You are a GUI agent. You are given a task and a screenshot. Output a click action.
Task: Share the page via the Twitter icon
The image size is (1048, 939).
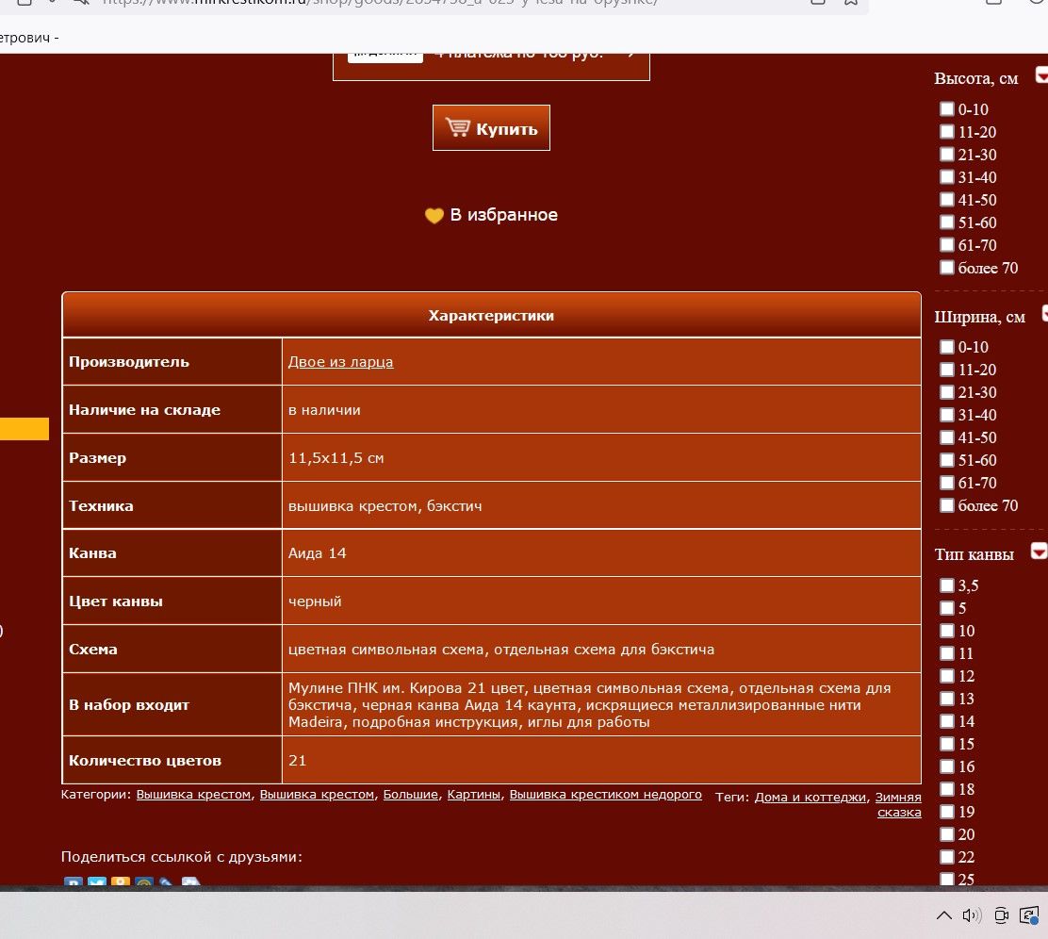pos(97,884)
